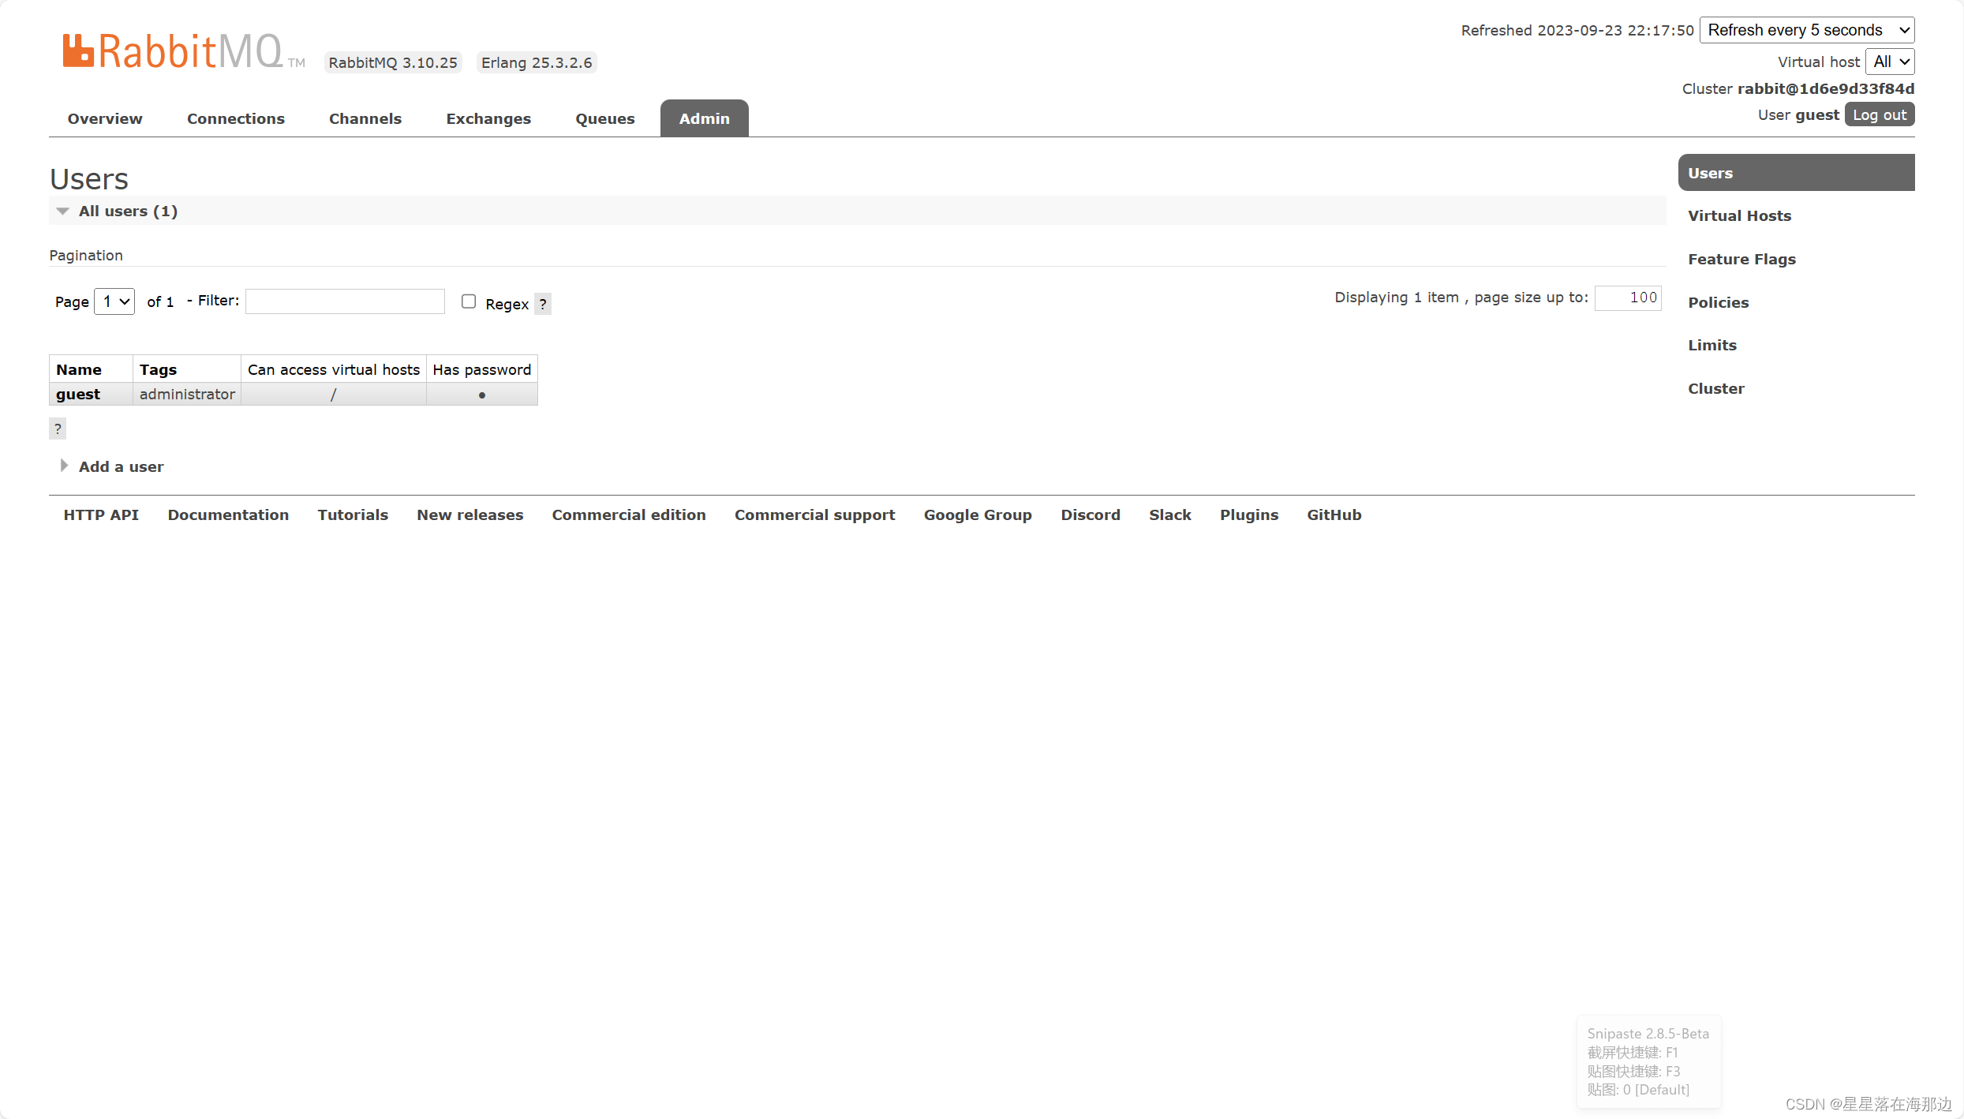Switch to the Channels tab
The height and width of the screenshot is (1119, 1964).
point(365,118)
